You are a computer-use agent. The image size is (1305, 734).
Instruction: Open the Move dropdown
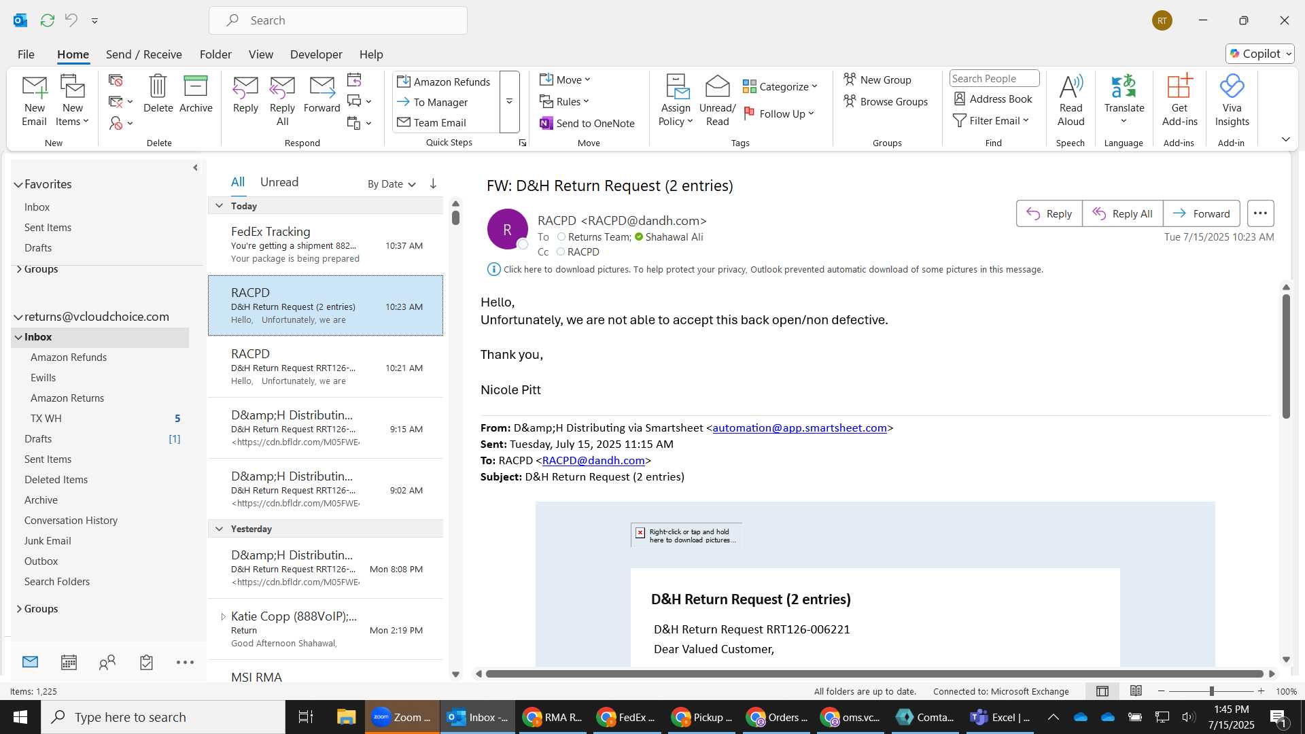[565, 80]
